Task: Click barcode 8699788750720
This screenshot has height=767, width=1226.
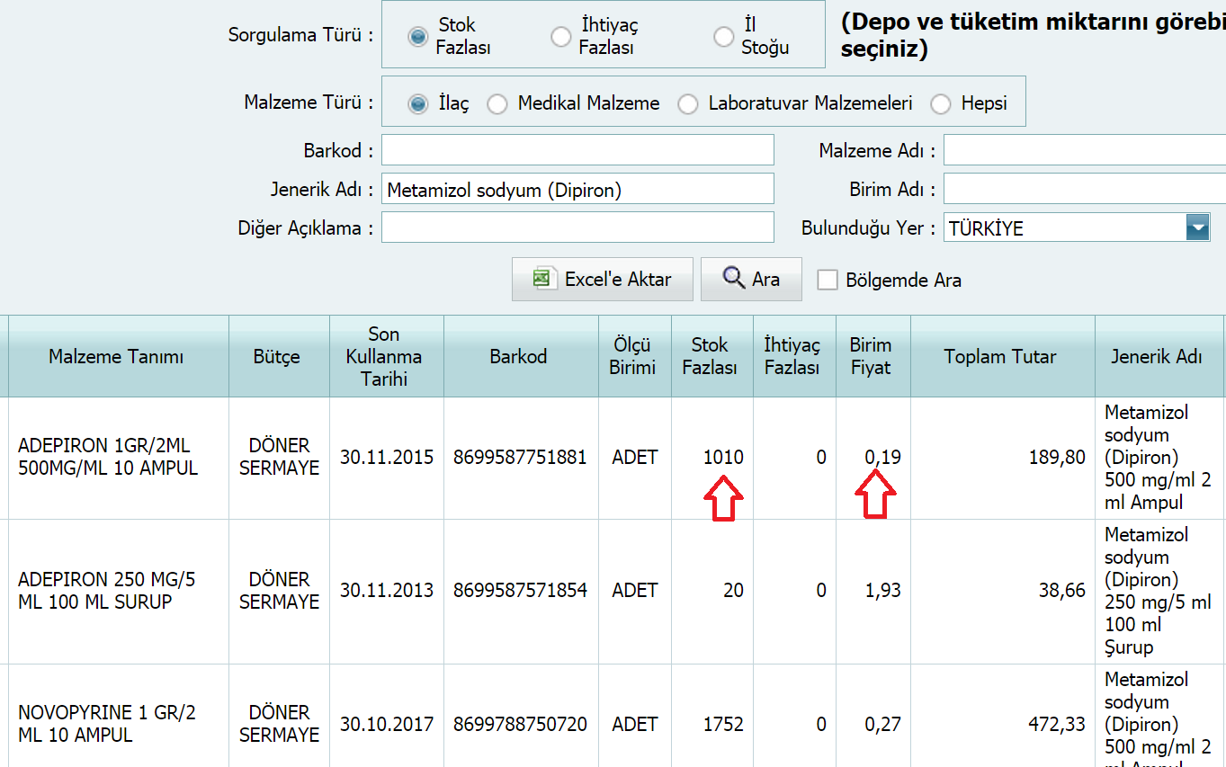Action: [520, 724]
